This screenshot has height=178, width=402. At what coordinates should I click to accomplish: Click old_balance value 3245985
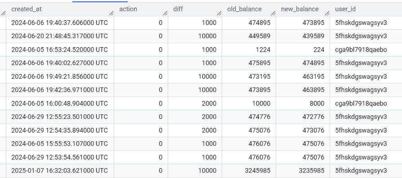257,170
